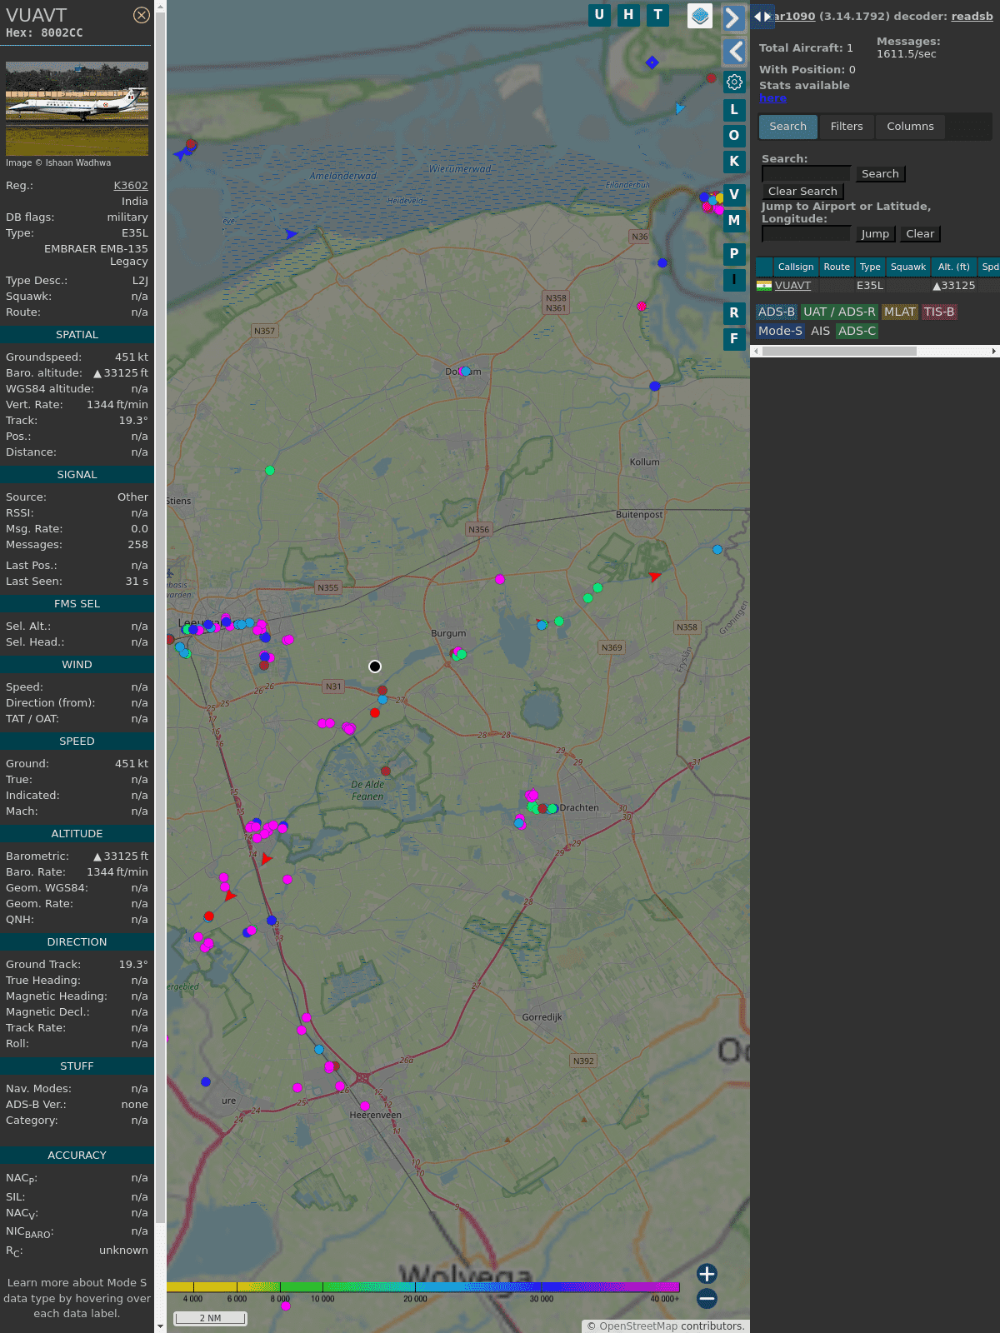Toggle the MLAT source filter
Viewport: 1000px width, 1333px height.
point(899,312)
